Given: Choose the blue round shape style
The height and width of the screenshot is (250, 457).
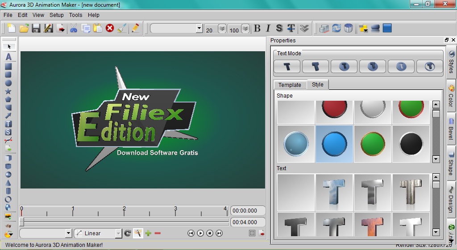Looking at the screenshot, I should [x=334, y=144].
